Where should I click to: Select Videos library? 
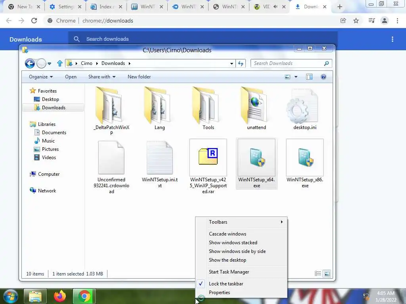[x=49, y=158]
